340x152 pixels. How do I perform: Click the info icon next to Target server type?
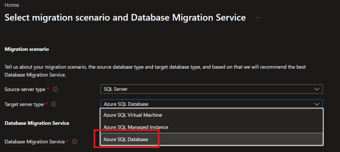coord(54,104)
